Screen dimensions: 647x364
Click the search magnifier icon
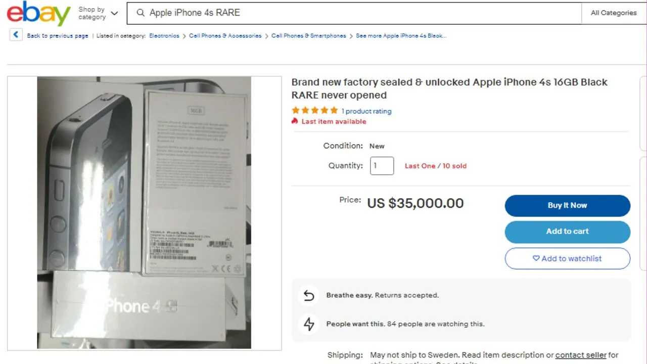pyautogui.click(x=141, y=13)
